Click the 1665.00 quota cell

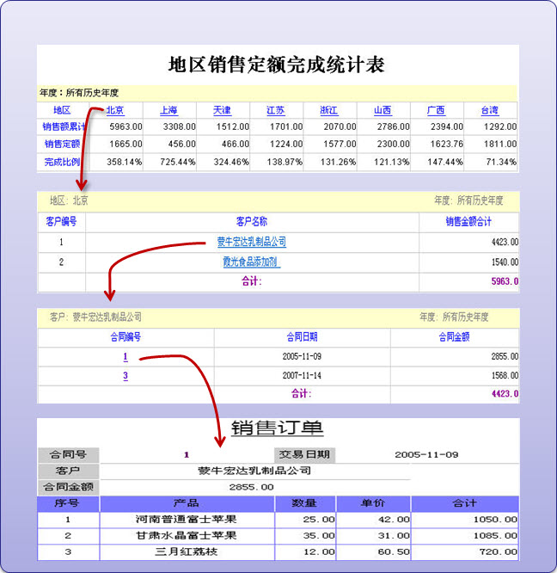[126, 144]
